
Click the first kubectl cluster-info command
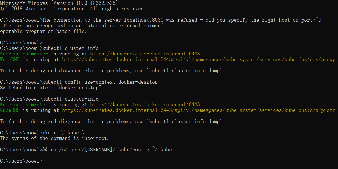[x=70, y=48]
